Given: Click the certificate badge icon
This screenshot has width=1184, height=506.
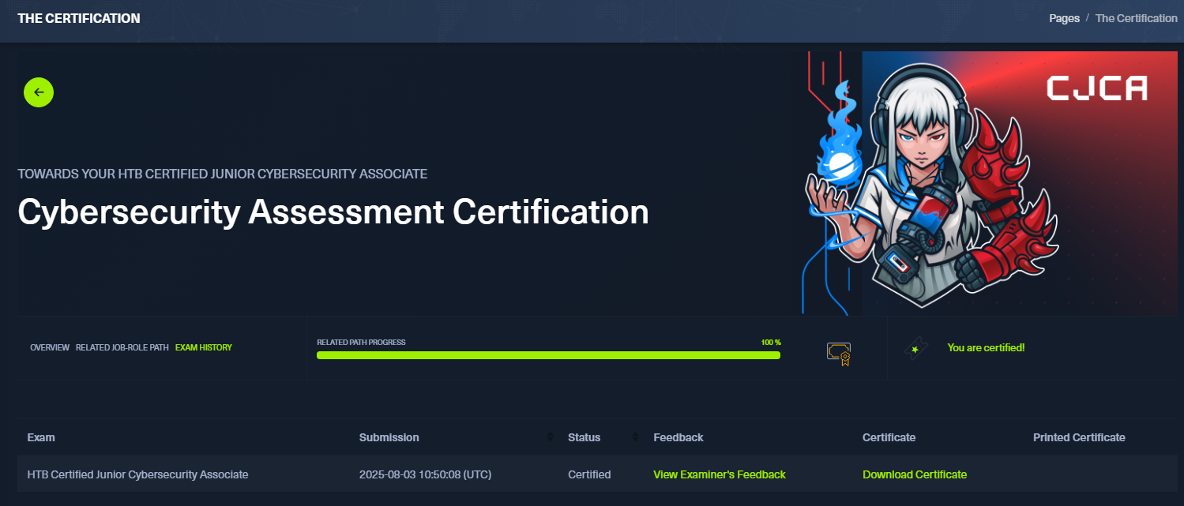Looking at the screenshot, I should click(x=838, y=354).
